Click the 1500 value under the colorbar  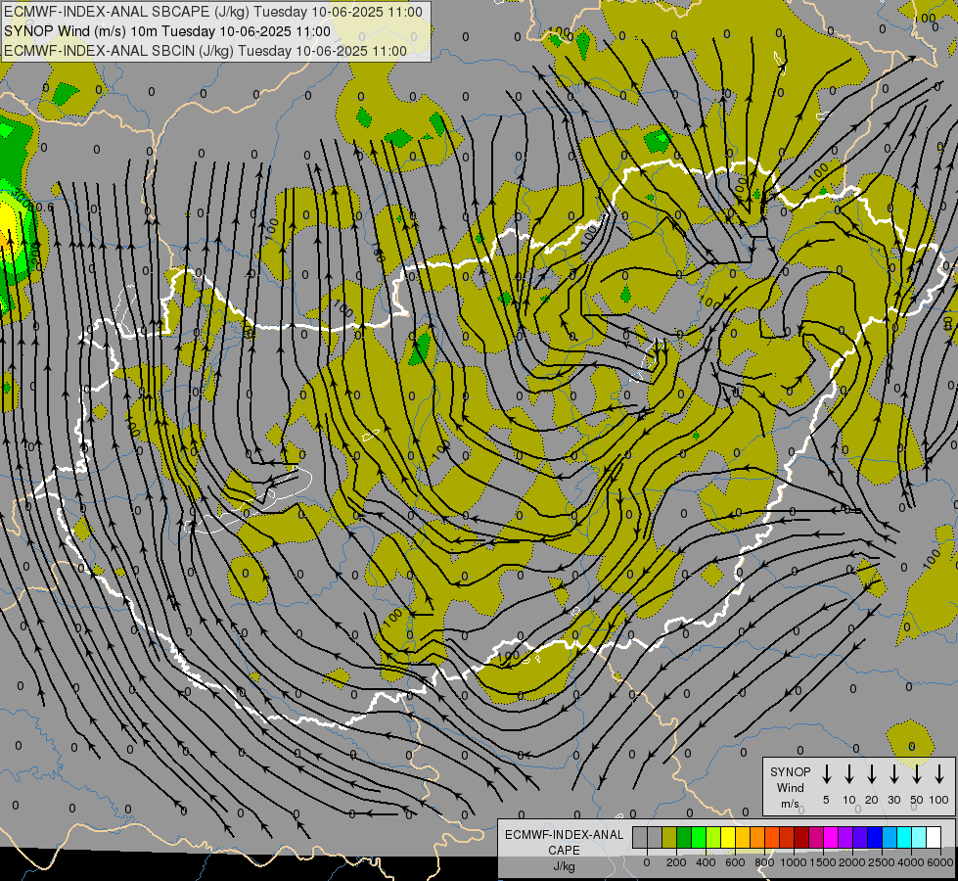(823, 862)
